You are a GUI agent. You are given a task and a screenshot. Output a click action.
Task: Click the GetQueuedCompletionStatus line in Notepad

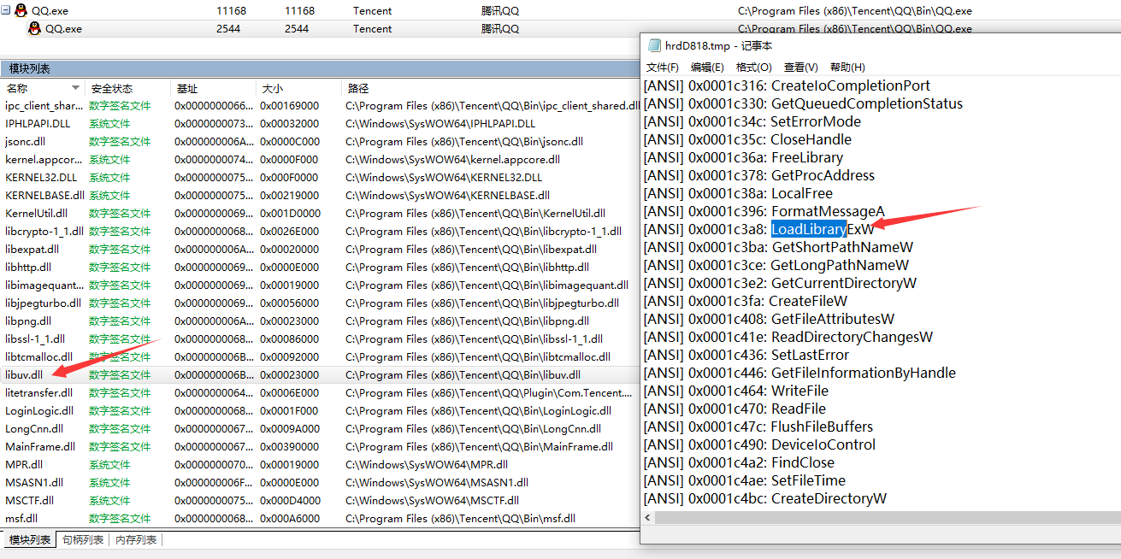pyautogui.click(x=803, y=103)
